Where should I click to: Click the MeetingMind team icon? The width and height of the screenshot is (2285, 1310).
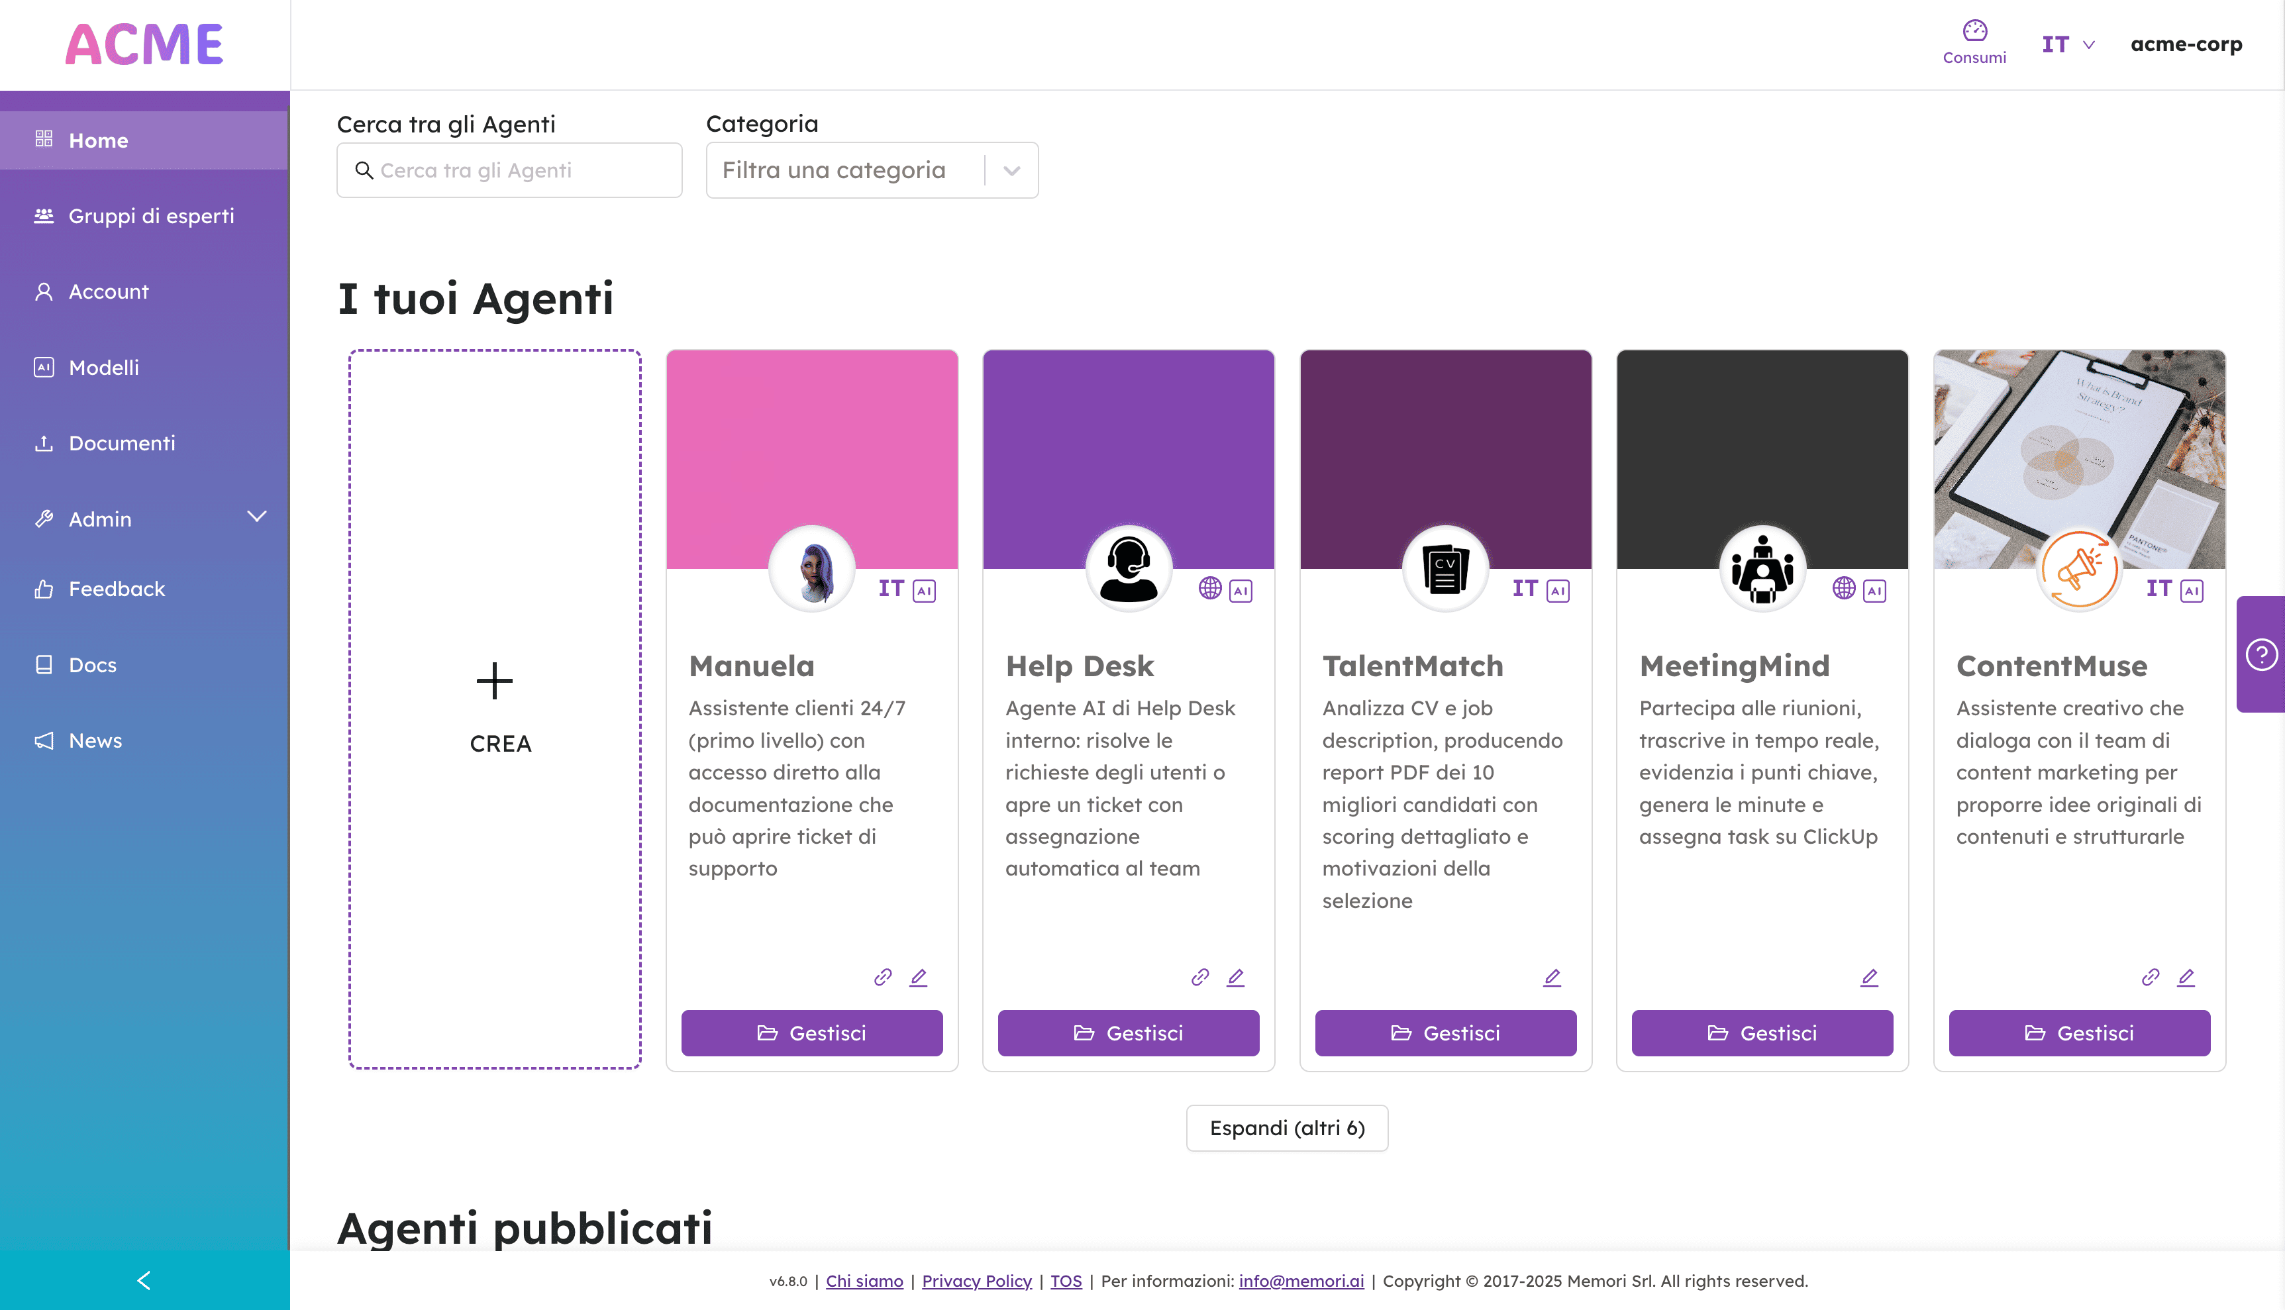(1761, 568)
